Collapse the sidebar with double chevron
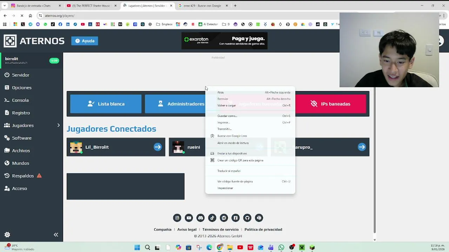 click(x=56, y=235)
